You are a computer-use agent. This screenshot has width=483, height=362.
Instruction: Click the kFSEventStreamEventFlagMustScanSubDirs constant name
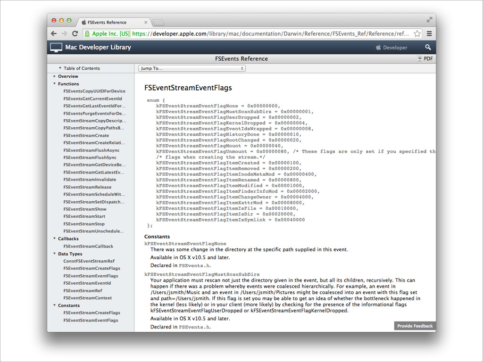[202, 274]
